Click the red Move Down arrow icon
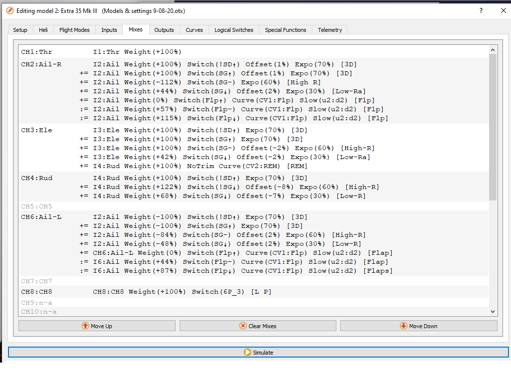511x383 pixels. [x=403, y=325]
